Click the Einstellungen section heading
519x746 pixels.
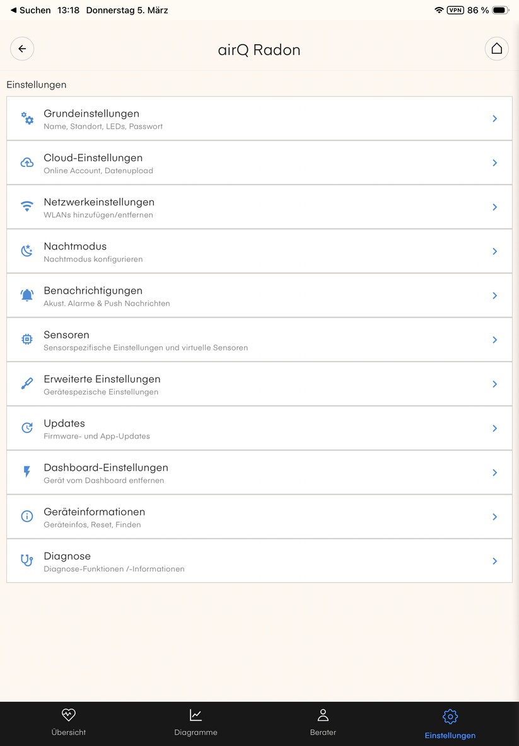point(36,84)
